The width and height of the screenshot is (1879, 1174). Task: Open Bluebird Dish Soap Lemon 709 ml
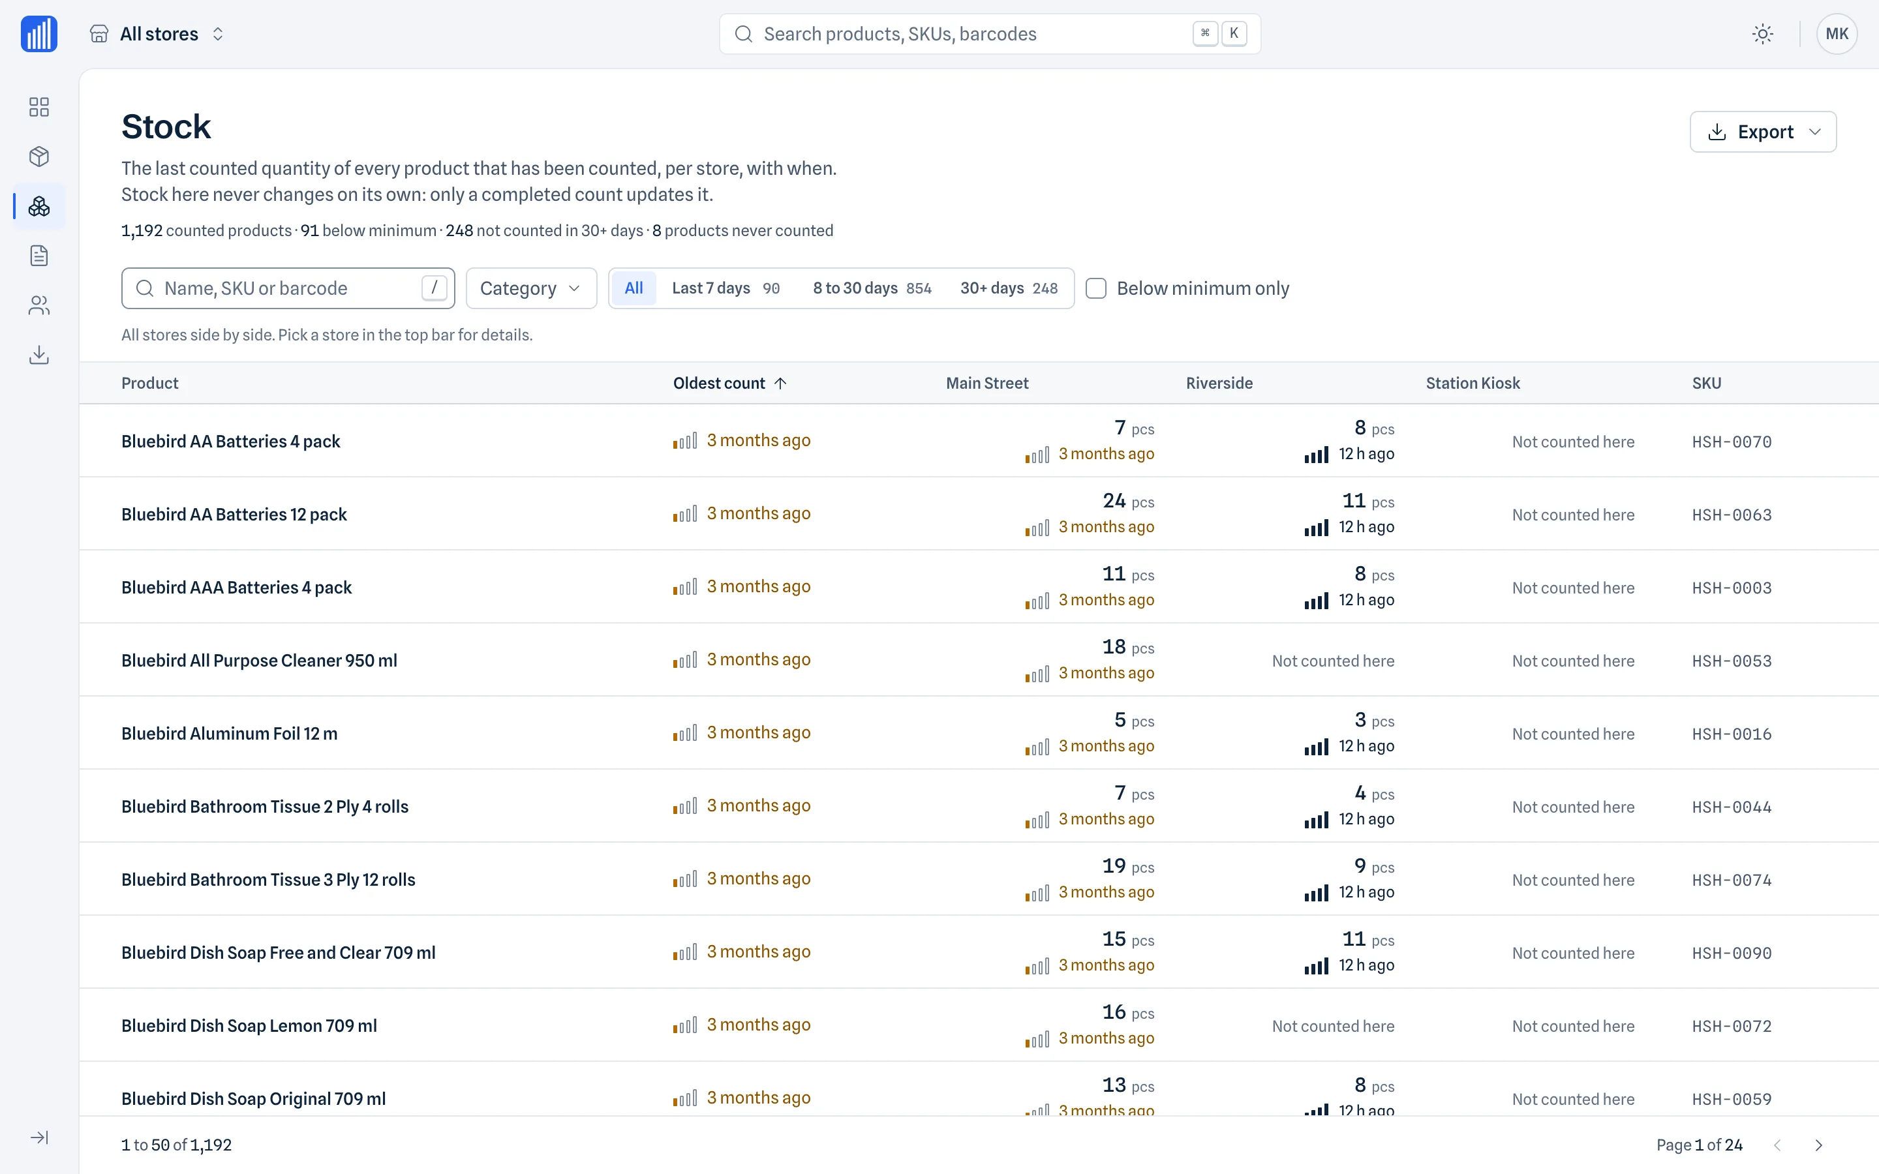pos(249,1026)
